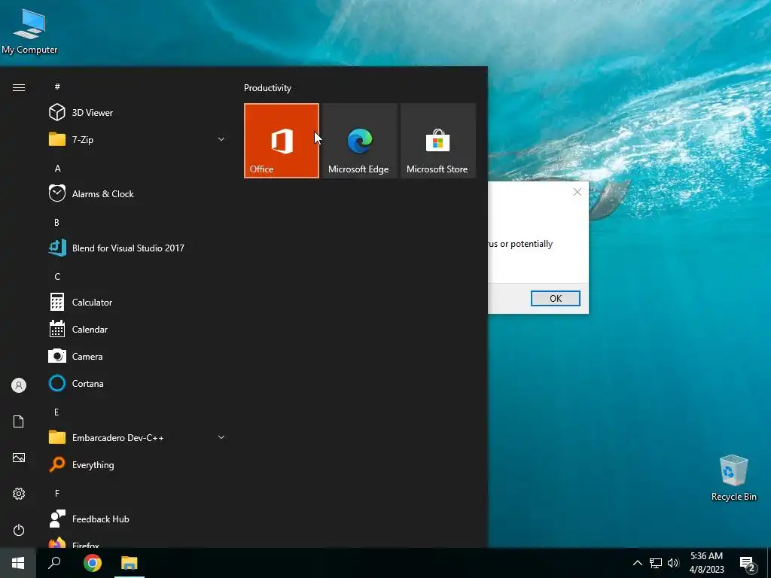
Task: Open the user account icon
Action: tap(19, 385)
